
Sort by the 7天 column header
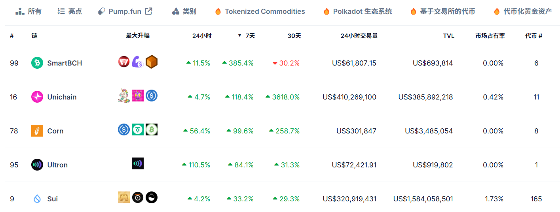(250, 36)
